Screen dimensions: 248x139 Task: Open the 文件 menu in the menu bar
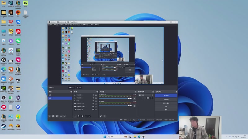(x=50, y=25)
